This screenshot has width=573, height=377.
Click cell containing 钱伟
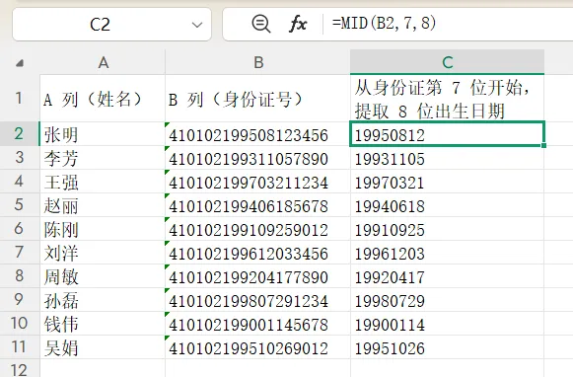[103, 324]
